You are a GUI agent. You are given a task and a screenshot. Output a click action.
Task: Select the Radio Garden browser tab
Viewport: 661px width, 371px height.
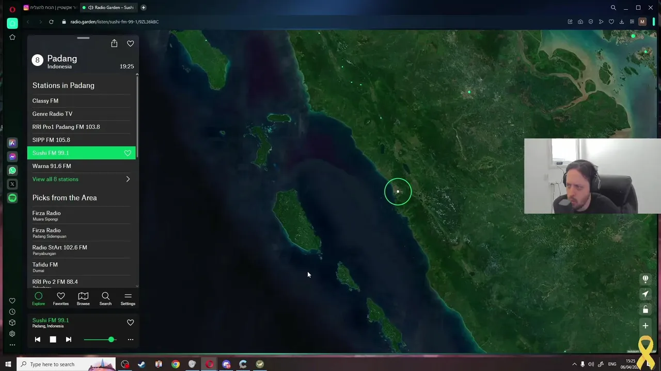click(x=109, y=8)
